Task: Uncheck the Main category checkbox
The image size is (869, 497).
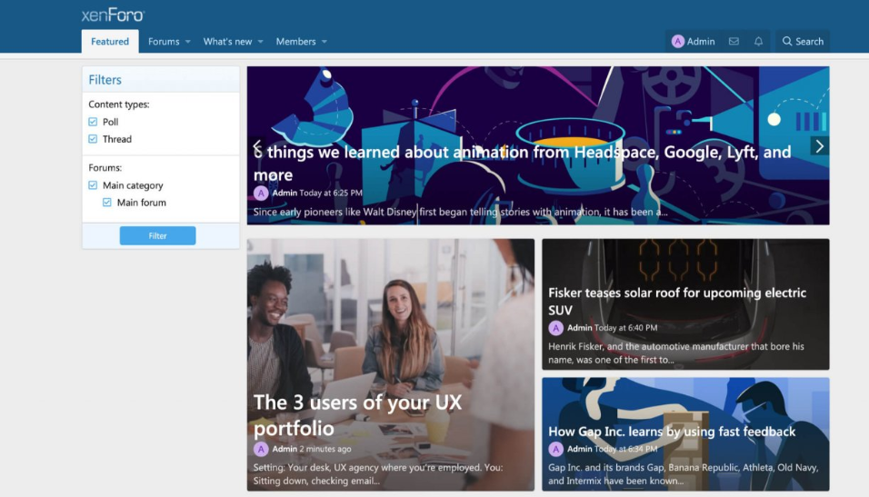Action: click(x=93, y=185)
